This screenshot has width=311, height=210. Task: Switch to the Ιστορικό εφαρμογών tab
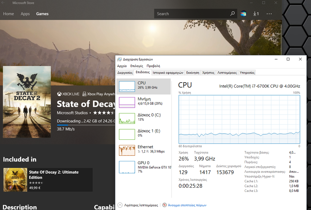point(168,73)
